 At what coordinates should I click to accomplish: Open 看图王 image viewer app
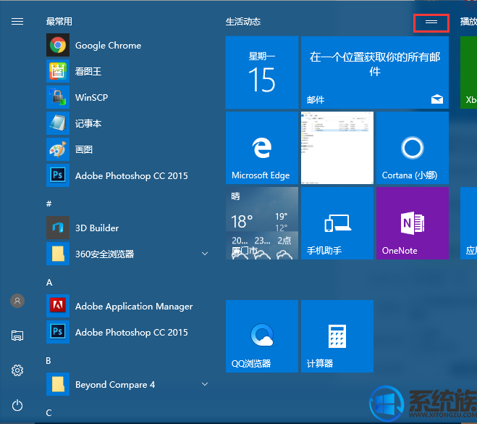click(128, 71)
